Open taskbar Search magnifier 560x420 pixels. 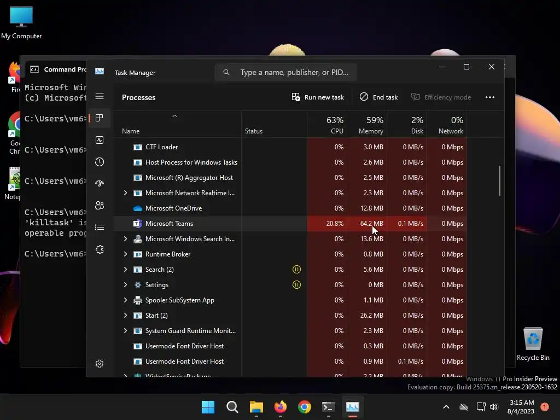tap(232, 407)
